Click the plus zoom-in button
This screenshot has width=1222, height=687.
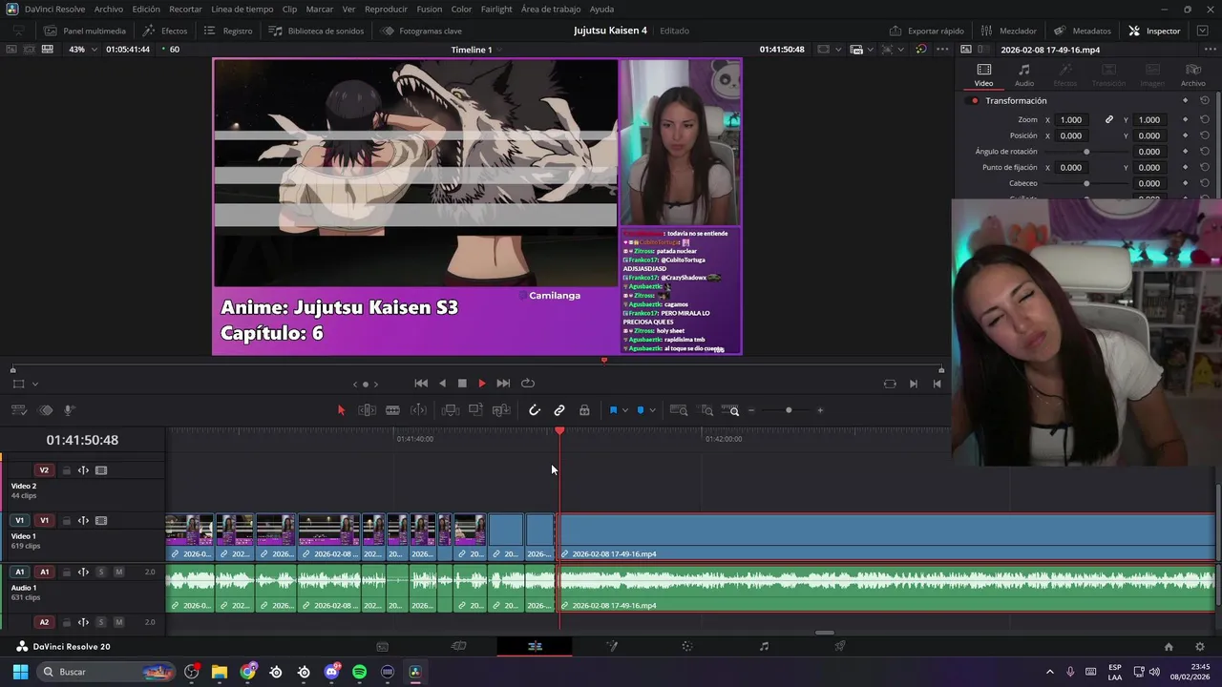[x=820, y=410]
